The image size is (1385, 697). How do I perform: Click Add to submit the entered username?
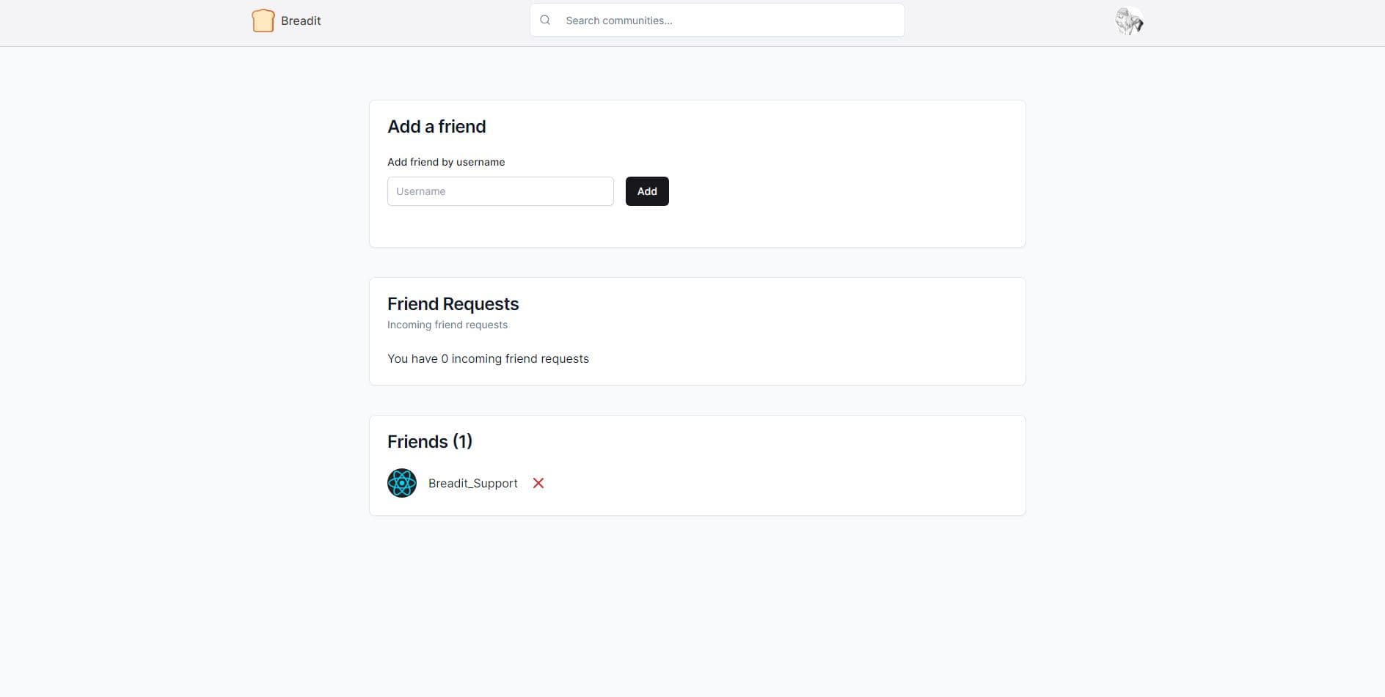tap(646, 191)
